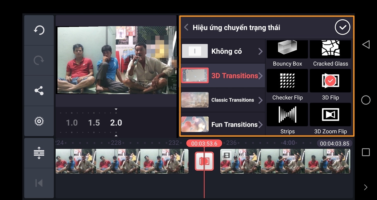Go back from Hiệu ứng chuyển trạng thái
This screenshot has width=377, height=200.
pos(186,27)
